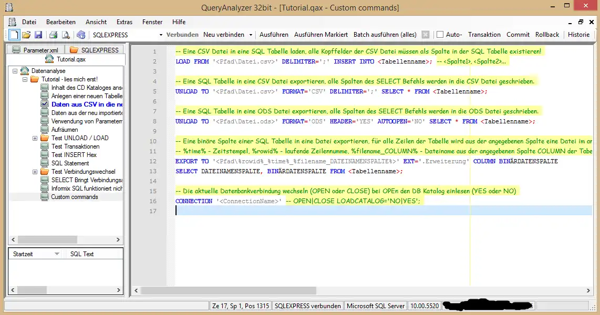The height and width of the screenshot is (315, 600).
Task: Open the Startzeit column dropdown arrow
Action: 57,254
